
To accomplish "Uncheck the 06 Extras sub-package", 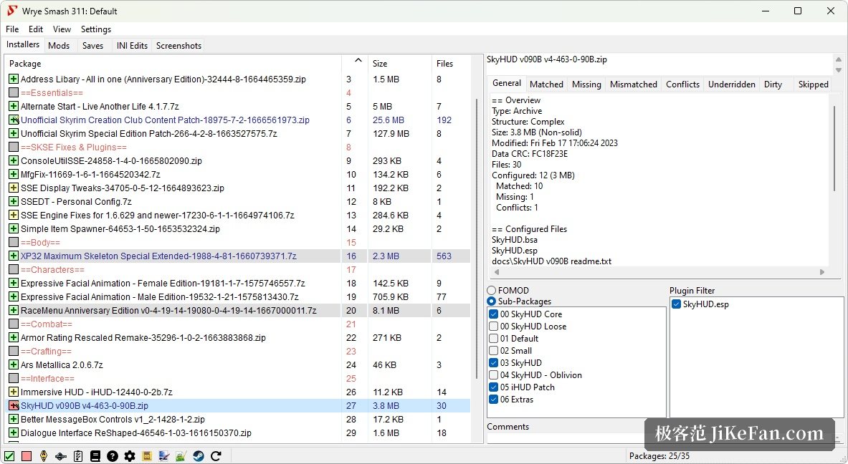I will 493,400.
